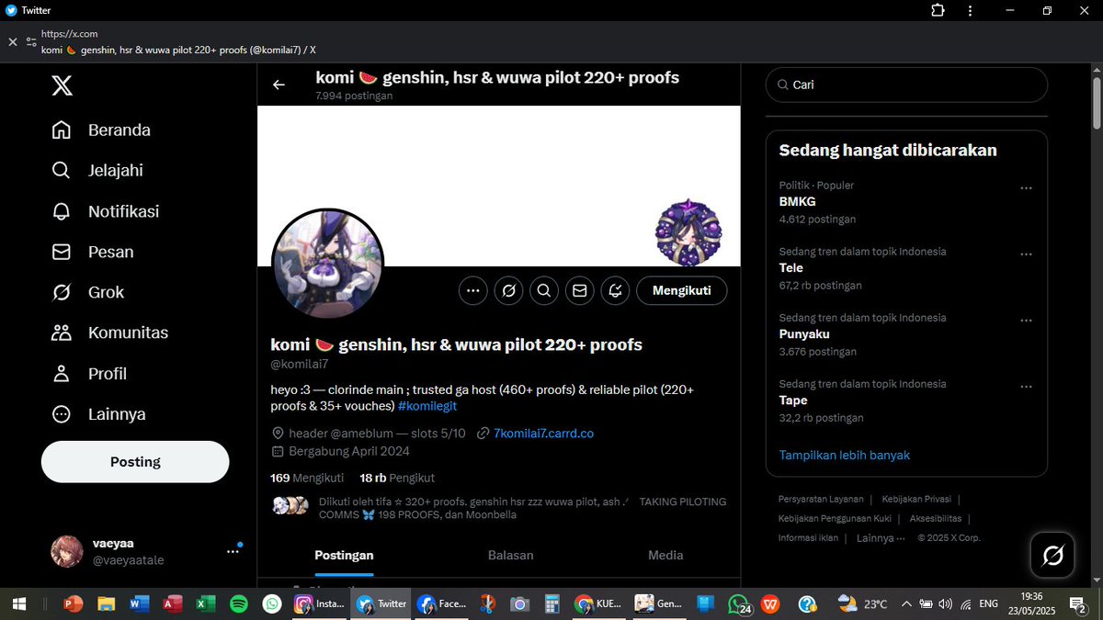The height and width of the screenshot is (620, 1103).
Task: Open options for Tape trend
Action: pos(1026,387)
